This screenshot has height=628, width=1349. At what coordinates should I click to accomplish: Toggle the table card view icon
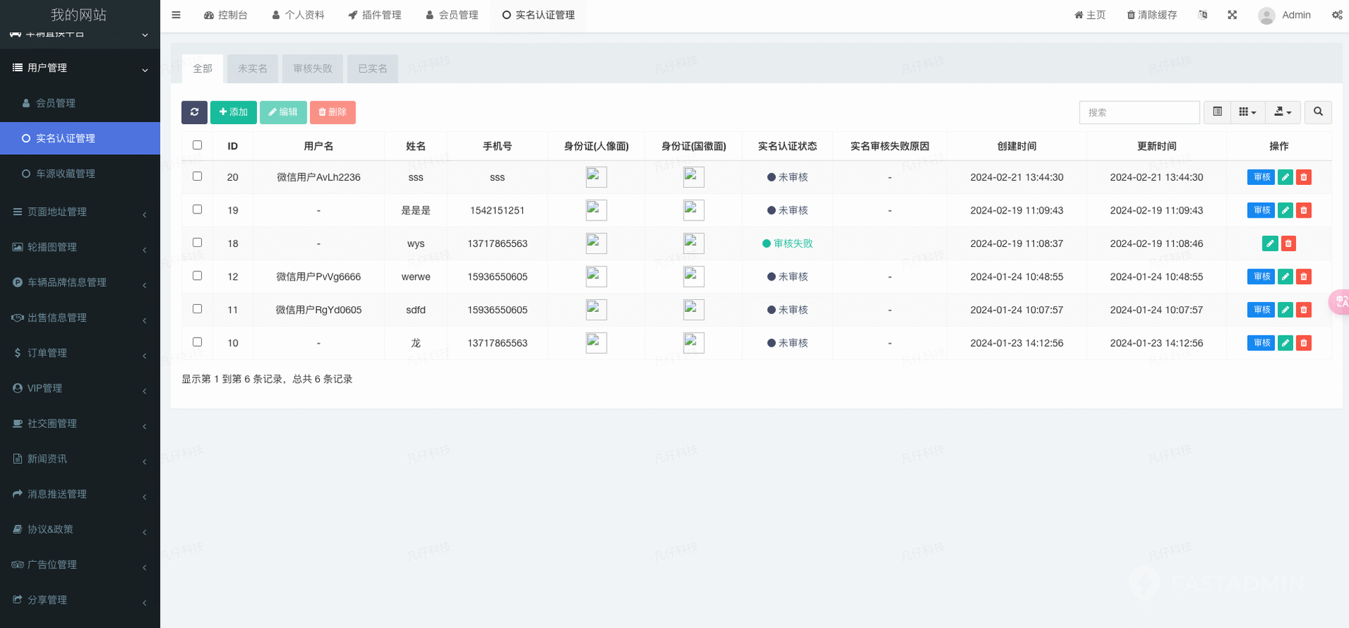pos(1217,112)
